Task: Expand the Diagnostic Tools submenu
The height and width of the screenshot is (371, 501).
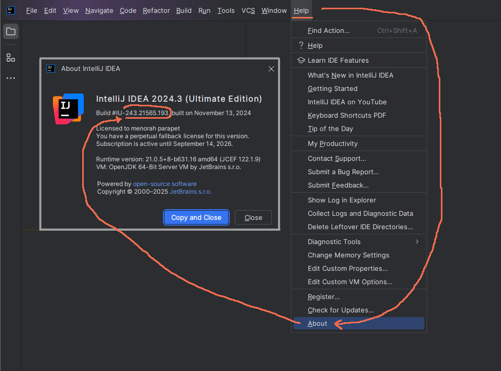Action: (359, 242)
